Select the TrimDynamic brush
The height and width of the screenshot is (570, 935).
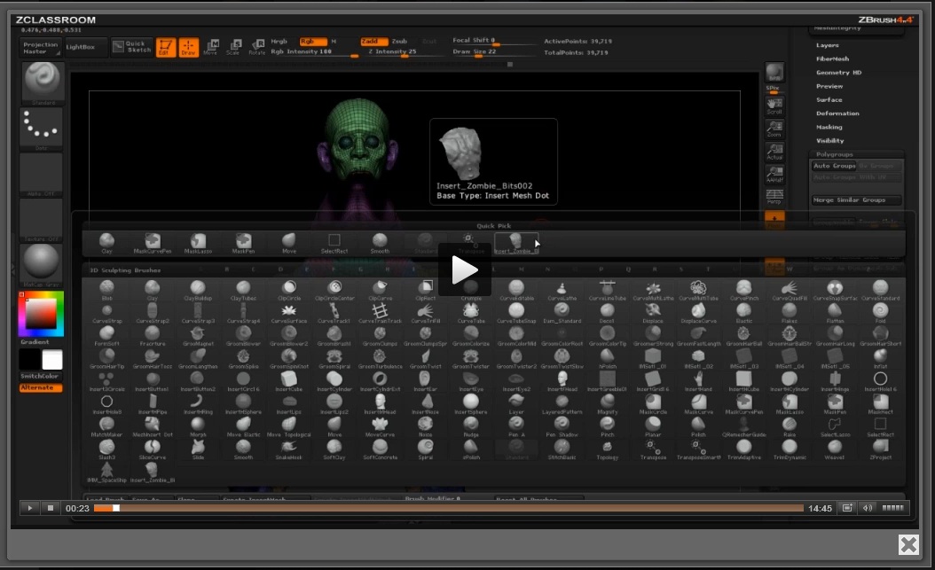789,449
